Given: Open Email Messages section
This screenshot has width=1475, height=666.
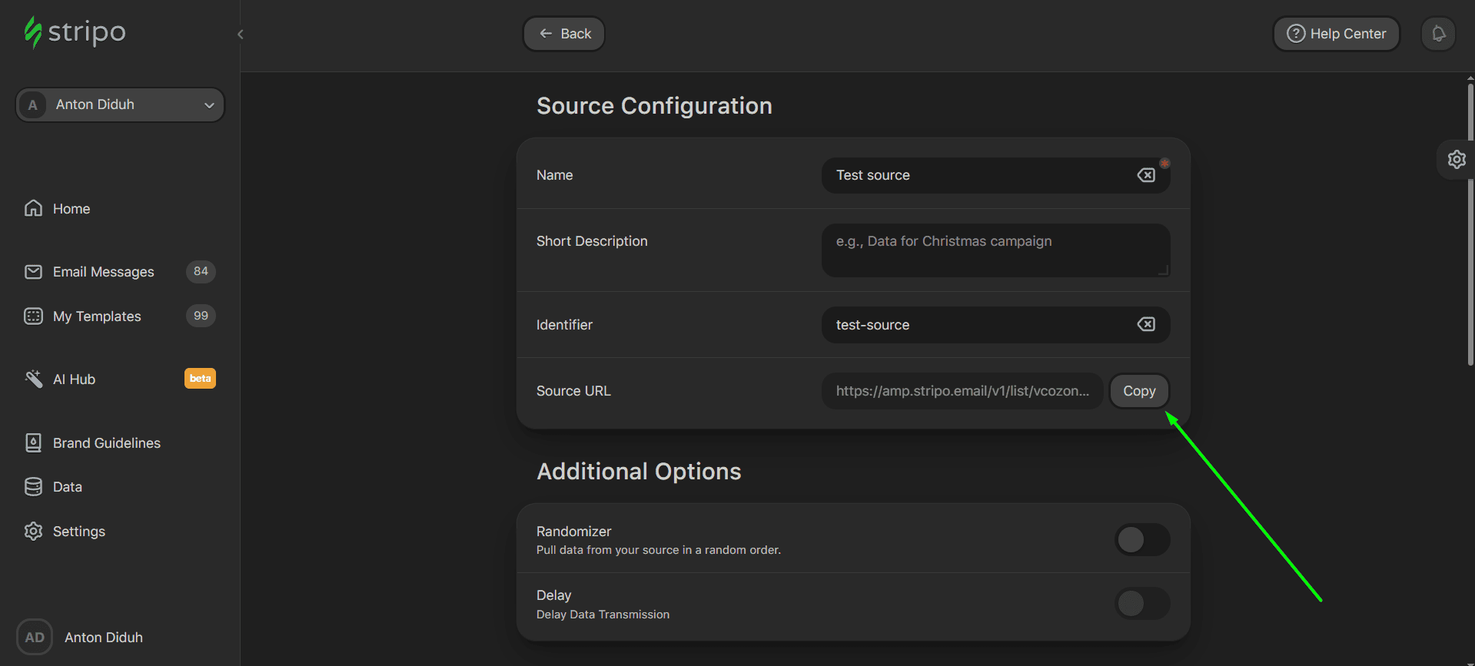Looking at the screenshot, I should (103, 272).
